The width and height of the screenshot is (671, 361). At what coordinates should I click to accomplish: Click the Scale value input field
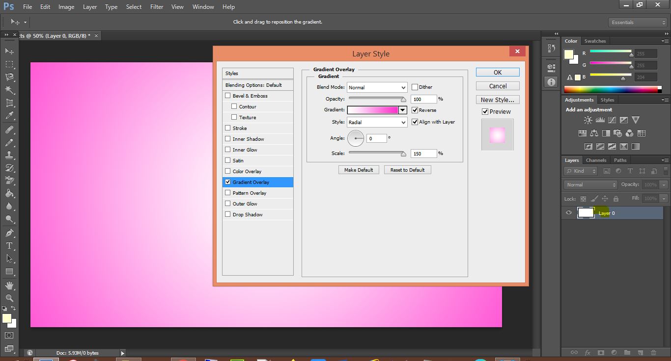click(423, 154)
